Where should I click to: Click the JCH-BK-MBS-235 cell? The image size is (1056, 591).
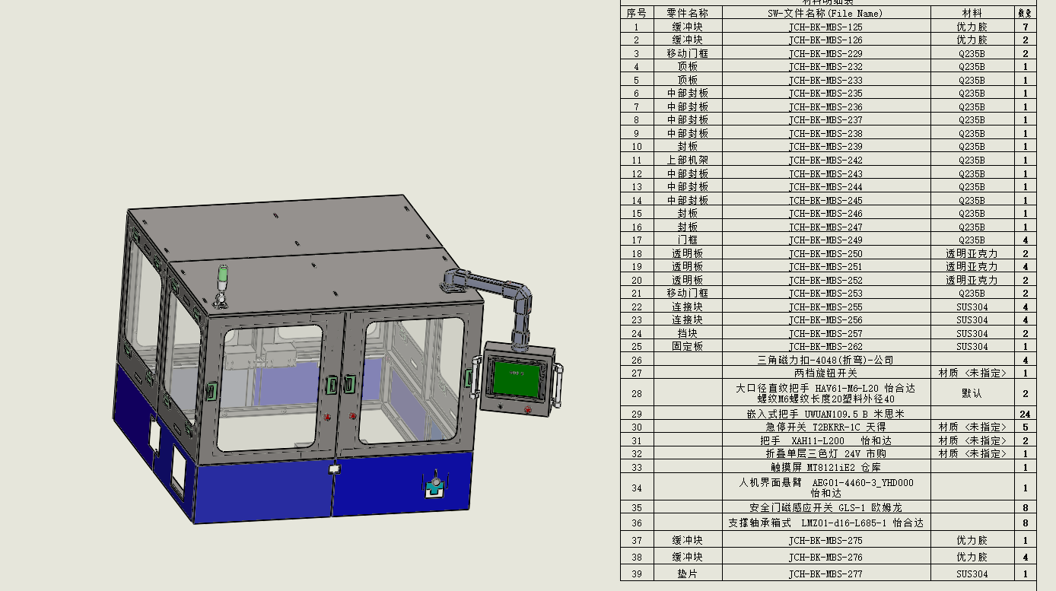point(825,93)
